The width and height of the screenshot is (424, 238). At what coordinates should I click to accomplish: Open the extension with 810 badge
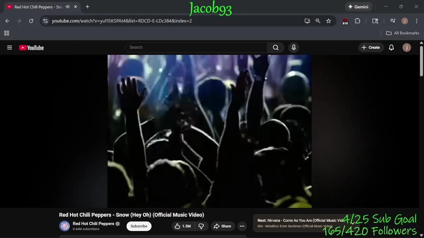[x=345, y=21]
